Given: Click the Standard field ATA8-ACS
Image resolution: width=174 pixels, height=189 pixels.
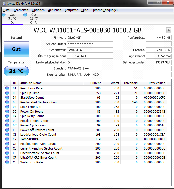Looking at the screenshot, I should click(119, 68).
